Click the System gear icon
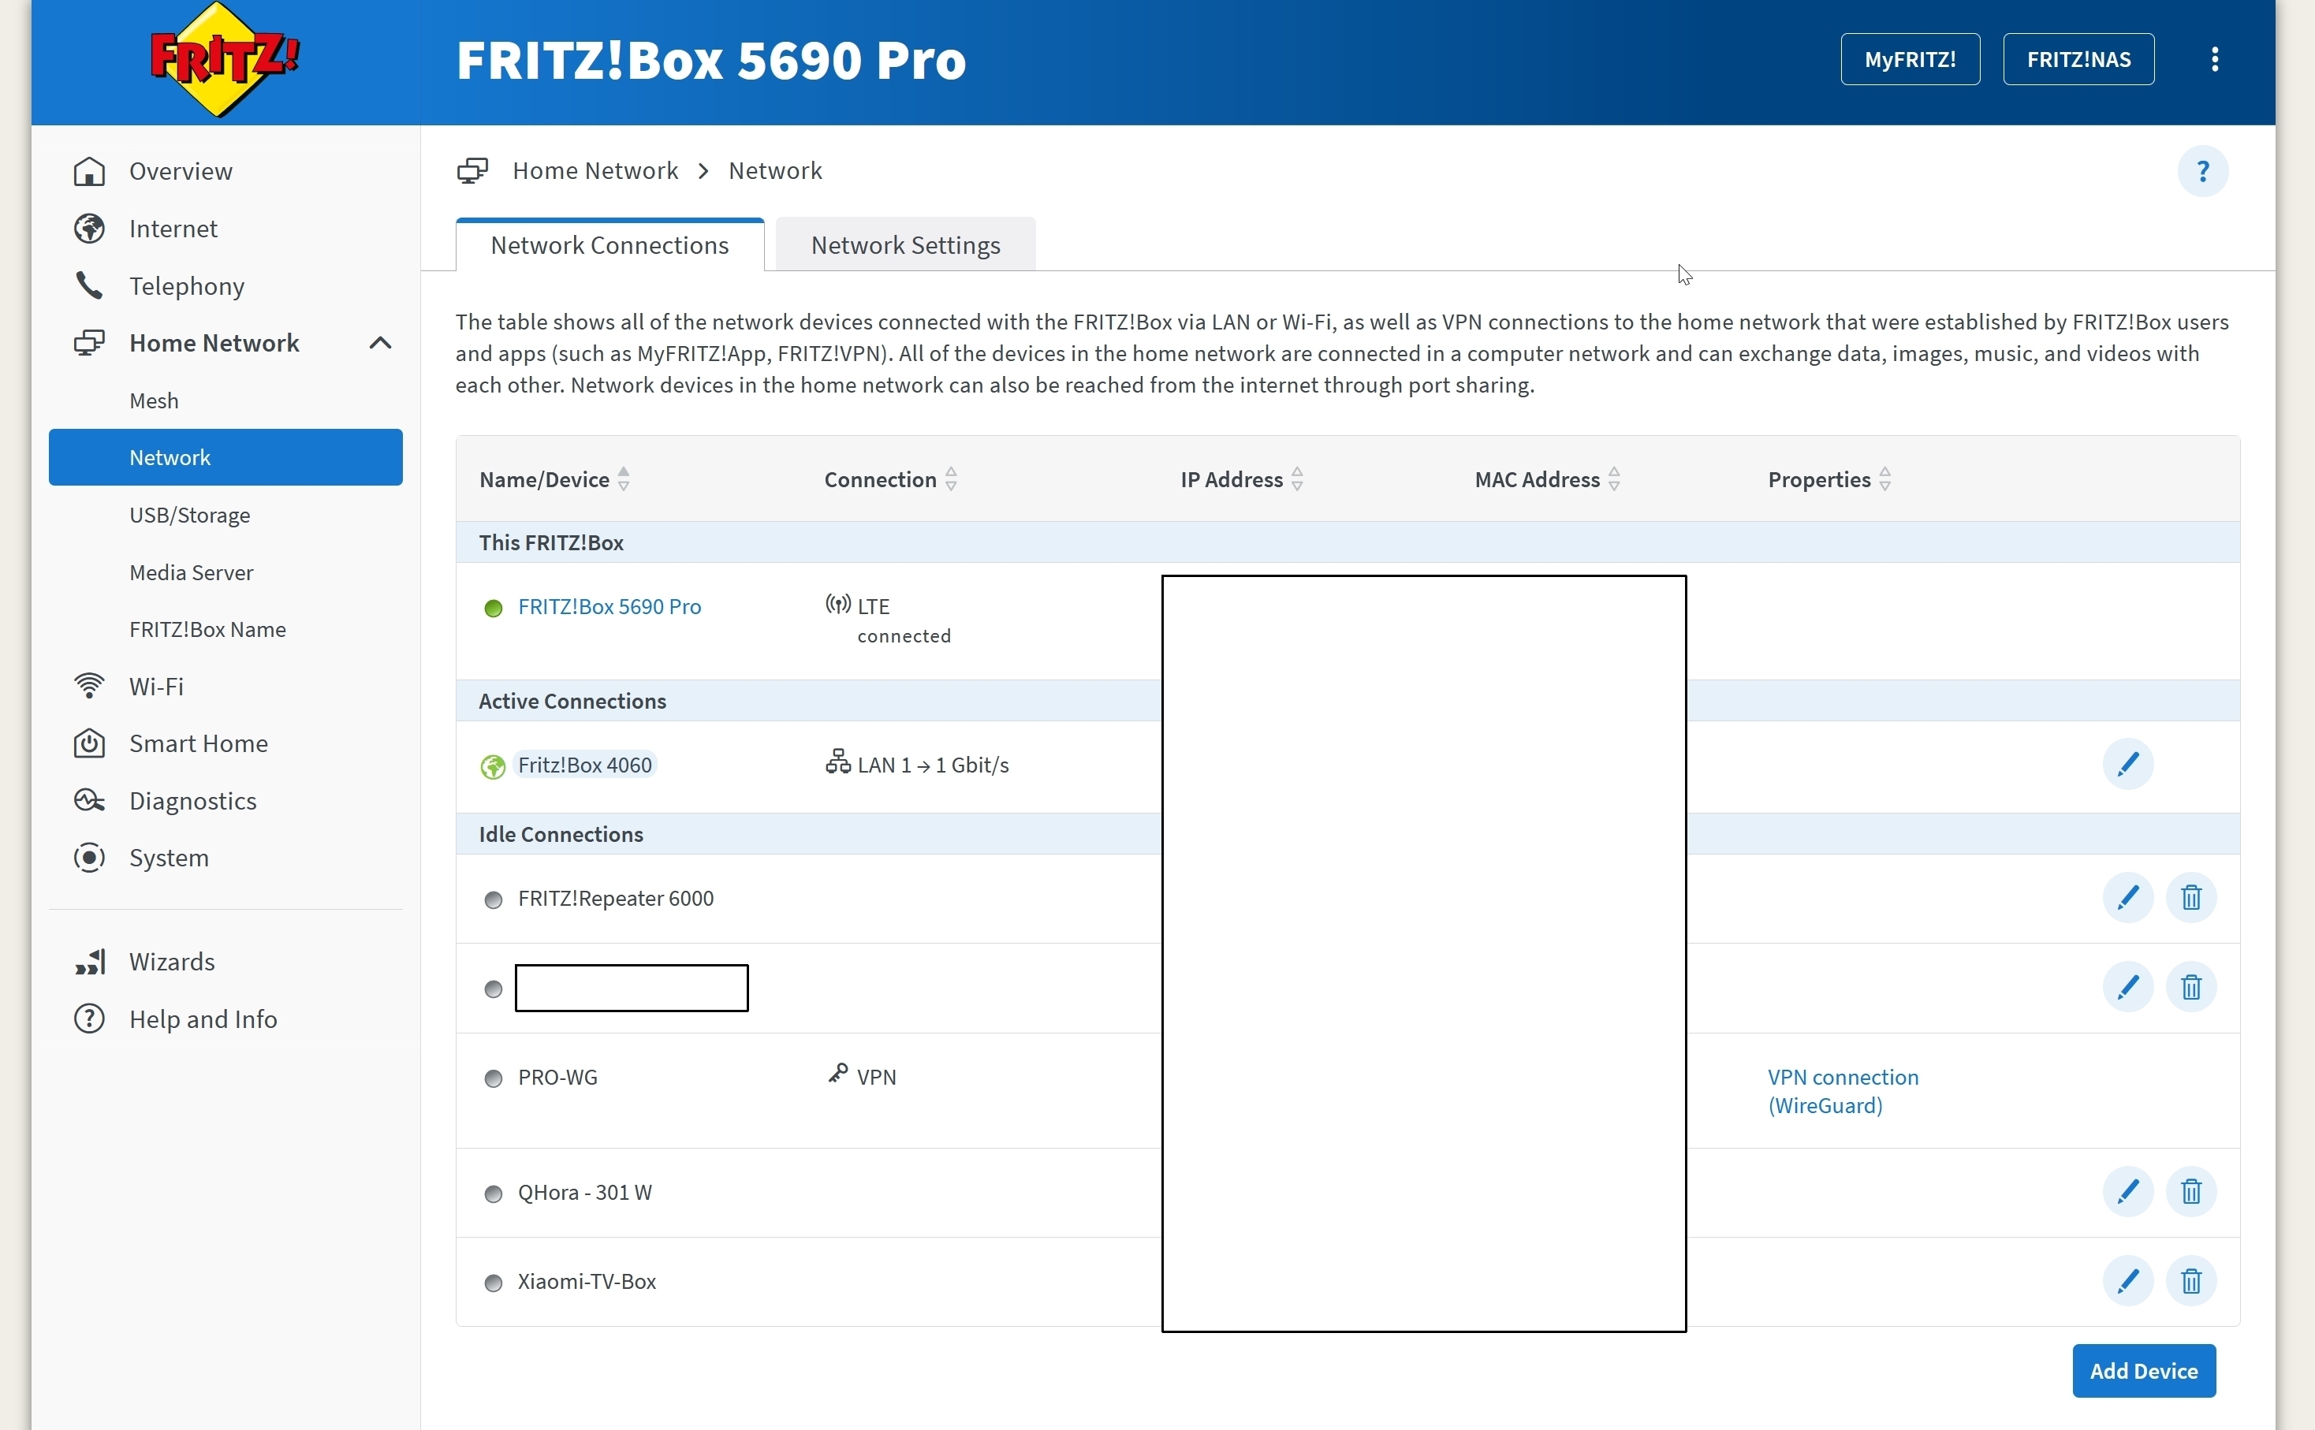The image size is (2315, 1430). [90, 858]
